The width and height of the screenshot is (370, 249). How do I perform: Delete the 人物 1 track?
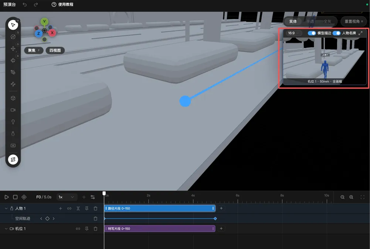[95, 208]
